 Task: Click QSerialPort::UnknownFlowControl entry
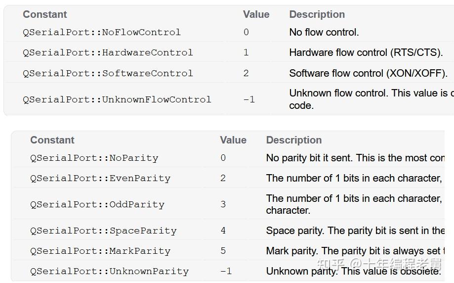[117, 99]
